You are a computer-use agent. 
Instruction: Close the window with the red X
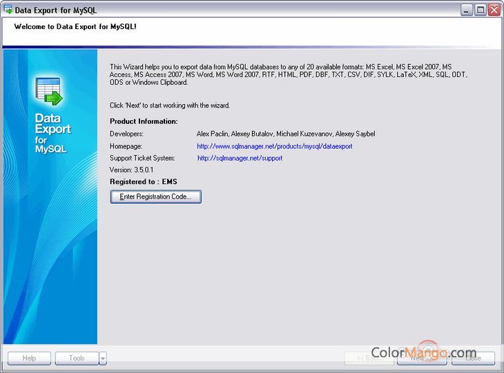(494, 10)
